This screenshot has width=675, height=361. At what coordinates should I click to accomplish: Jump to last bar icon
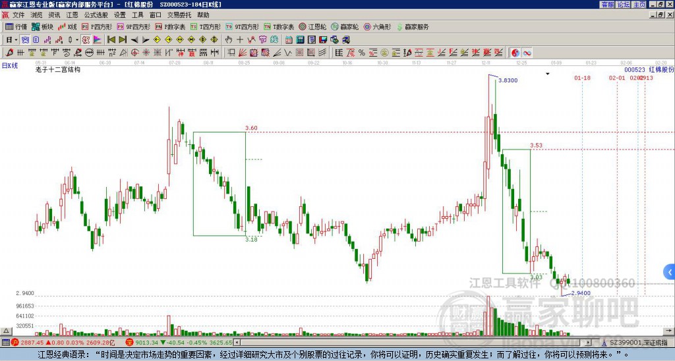click(123, 40)
